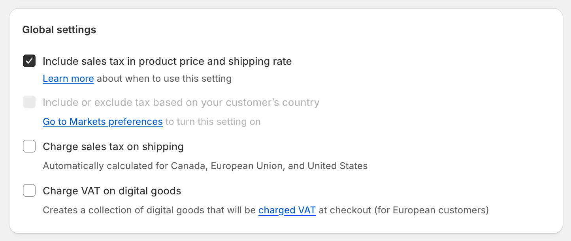Click the empty shipping tax checkbox square
This screenshot has width=571, height=241.
click(29, 146)
